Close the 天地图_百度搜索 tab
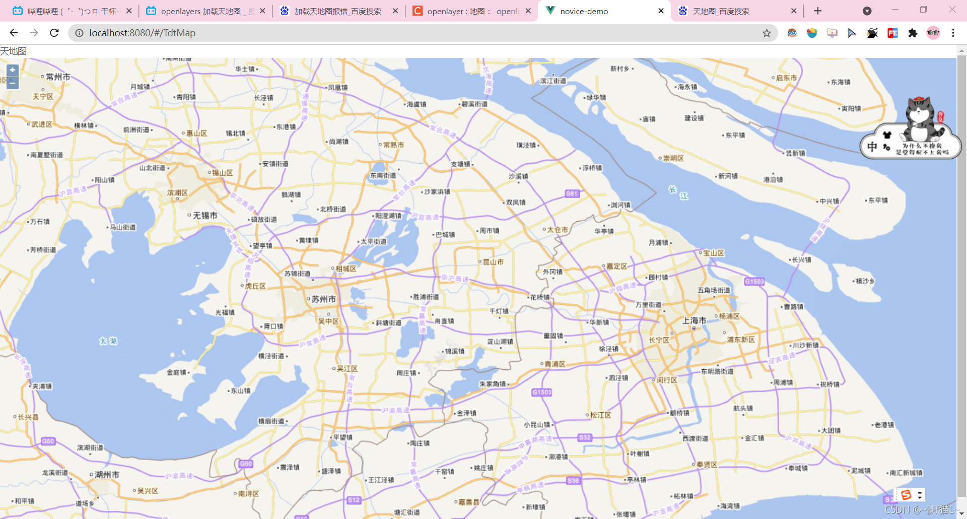Image resolution: width=967 pixels, height=519 pixels. click(794, 11)
